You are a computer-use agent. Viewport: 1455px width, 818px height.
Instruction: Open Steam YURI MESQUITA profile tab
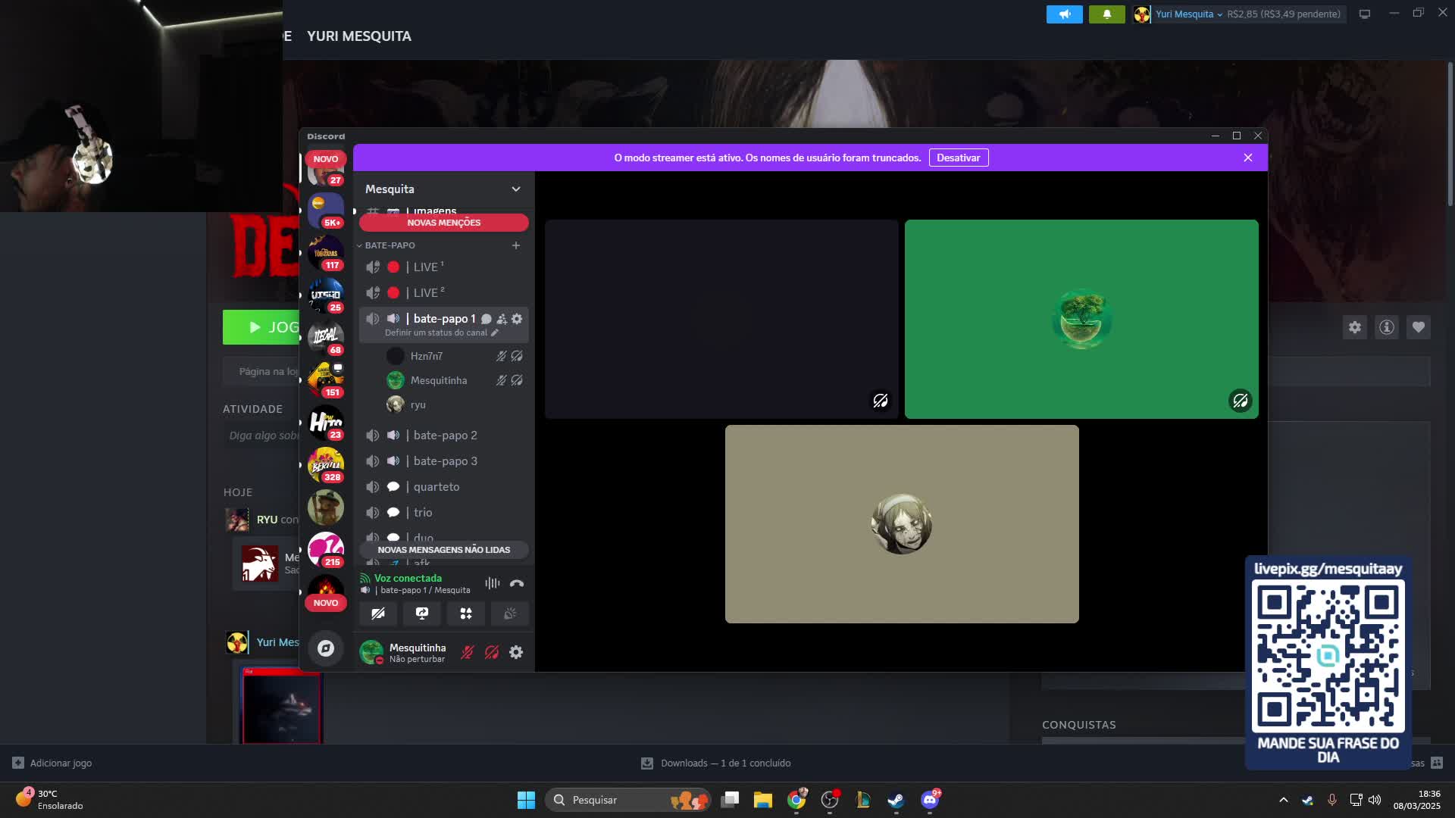[x=359, y=36]
